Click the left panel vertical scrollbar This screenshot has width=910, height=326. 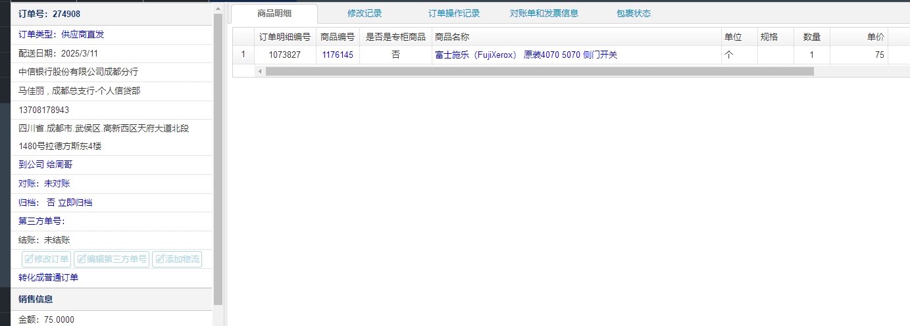(218, 160)
